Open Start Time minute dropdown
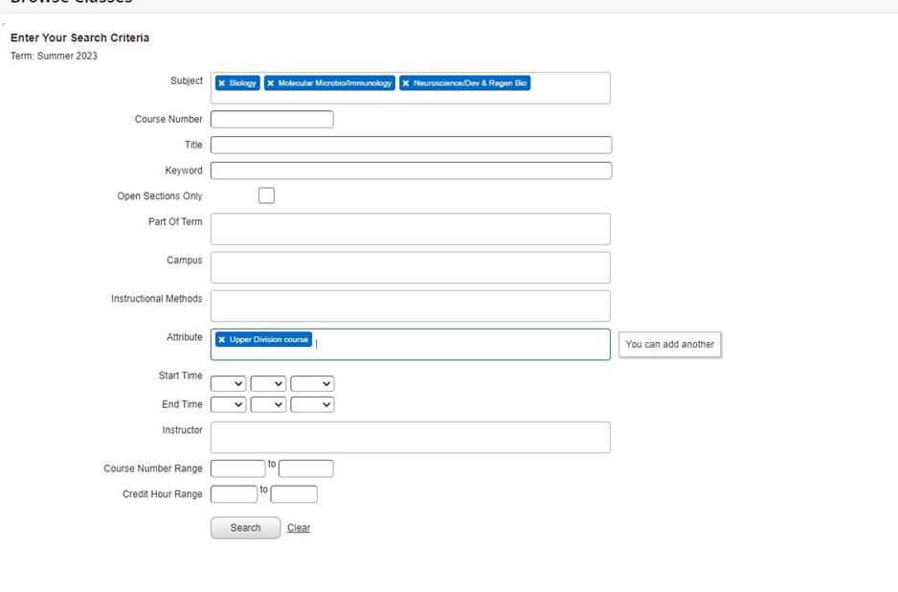Viewport: 898px width, 592px height. [x=268, y=384]
